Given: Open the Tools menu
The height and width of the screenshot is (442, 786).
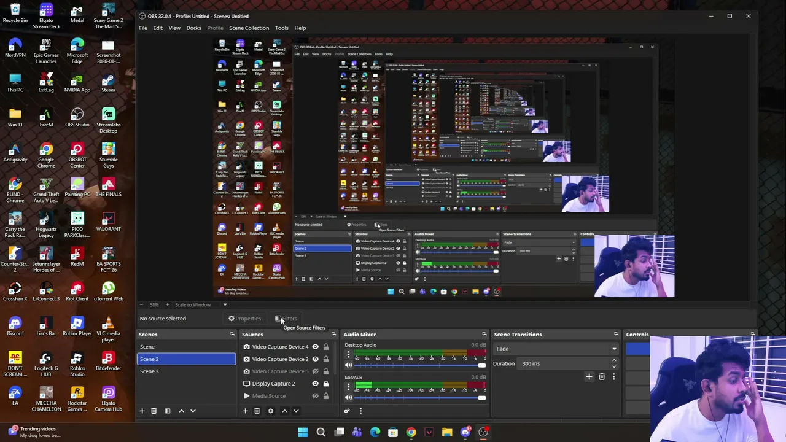Looking at the screenshot, I should point(281,28).
